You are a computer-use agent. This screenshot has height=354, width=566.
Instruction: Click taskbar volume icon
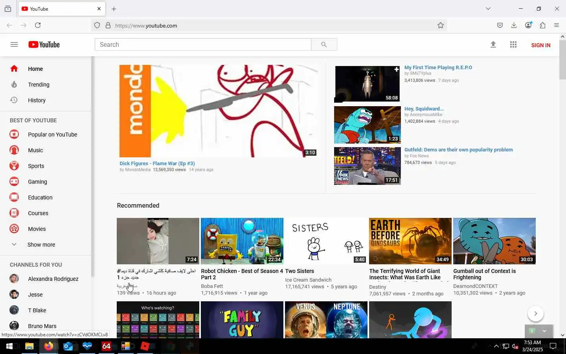tap(515, 346)
